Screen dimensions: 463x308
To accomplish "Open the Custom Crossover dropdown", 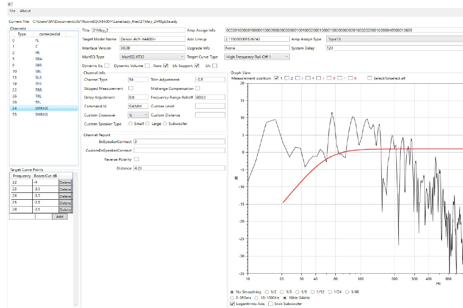I will pos(138,115).
